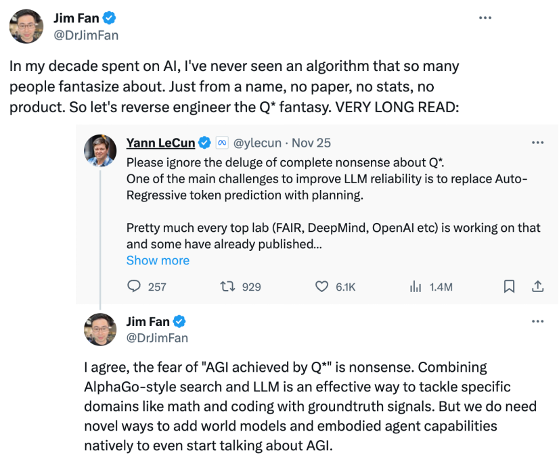Open more options on Jim Fan's reply
The image size is (559, 457).
click(x=537, y=321)
